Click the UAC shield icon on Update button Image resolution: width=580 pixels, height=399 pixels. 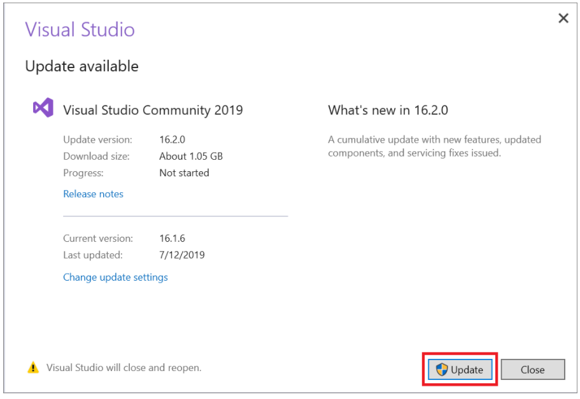coord(441,369)
